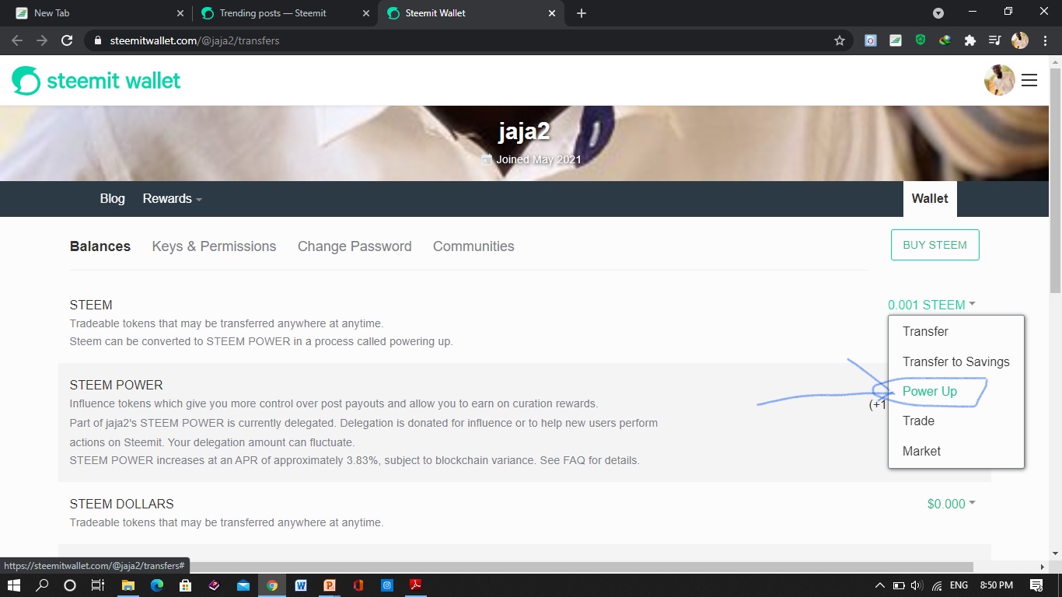Bookmark the page with the star icon
Screen dimensions: 1062x597
[x=840, y=40]
